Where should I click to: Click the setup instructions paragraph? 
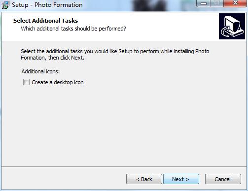pyautogui.click(x=115, y=55)
